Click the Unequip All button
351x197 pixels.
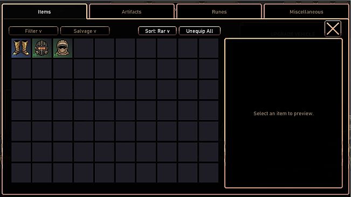[x=199, y=31]
